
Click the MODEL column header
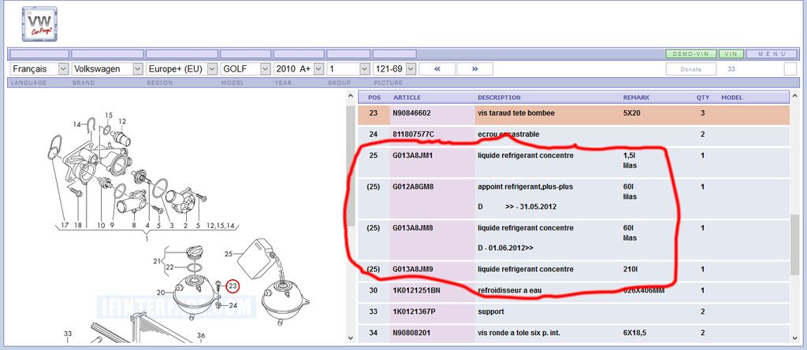point(732,98)
